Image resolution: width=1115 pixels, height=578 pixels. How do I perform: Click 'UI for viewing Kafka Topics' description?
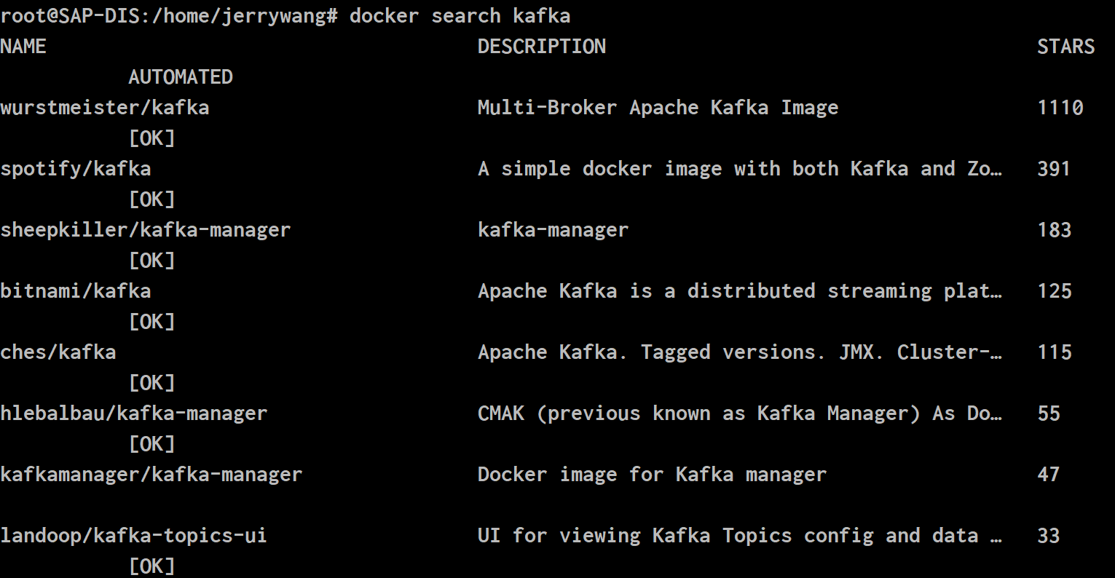point(739,536)
